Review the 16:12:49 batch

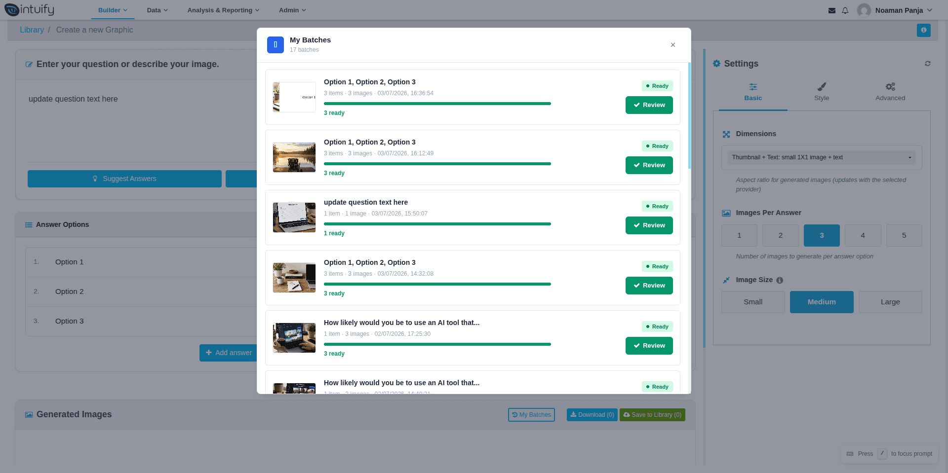[649, 165]
